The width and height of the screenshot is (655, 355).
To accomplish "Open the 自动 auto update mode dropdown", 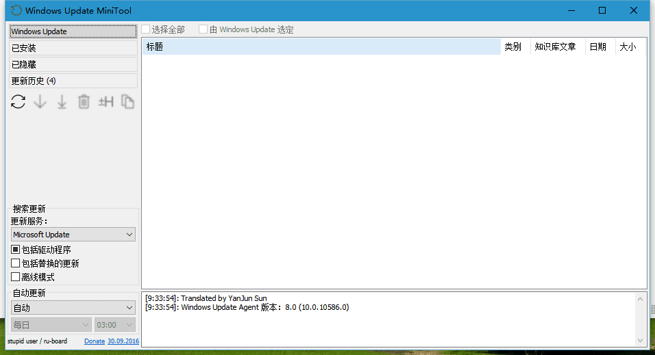I will pos(73,308).
